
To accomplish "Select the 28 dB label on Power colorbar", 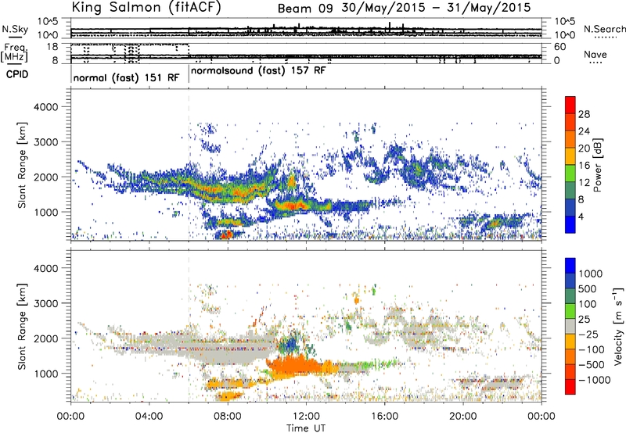I will point(584,114).
